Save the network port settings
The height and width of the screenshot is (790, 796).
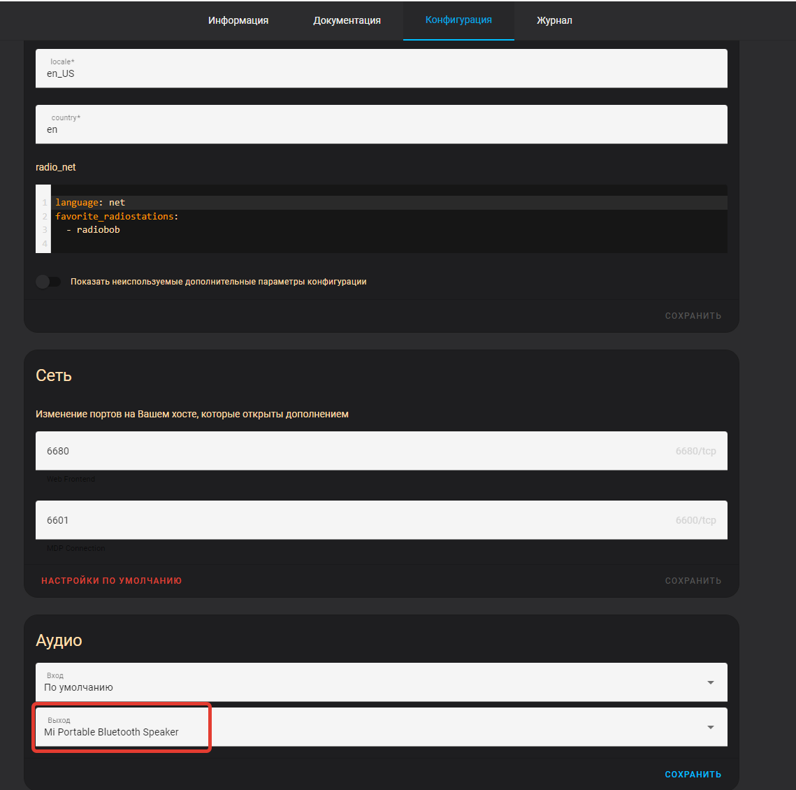click(693, 580)
